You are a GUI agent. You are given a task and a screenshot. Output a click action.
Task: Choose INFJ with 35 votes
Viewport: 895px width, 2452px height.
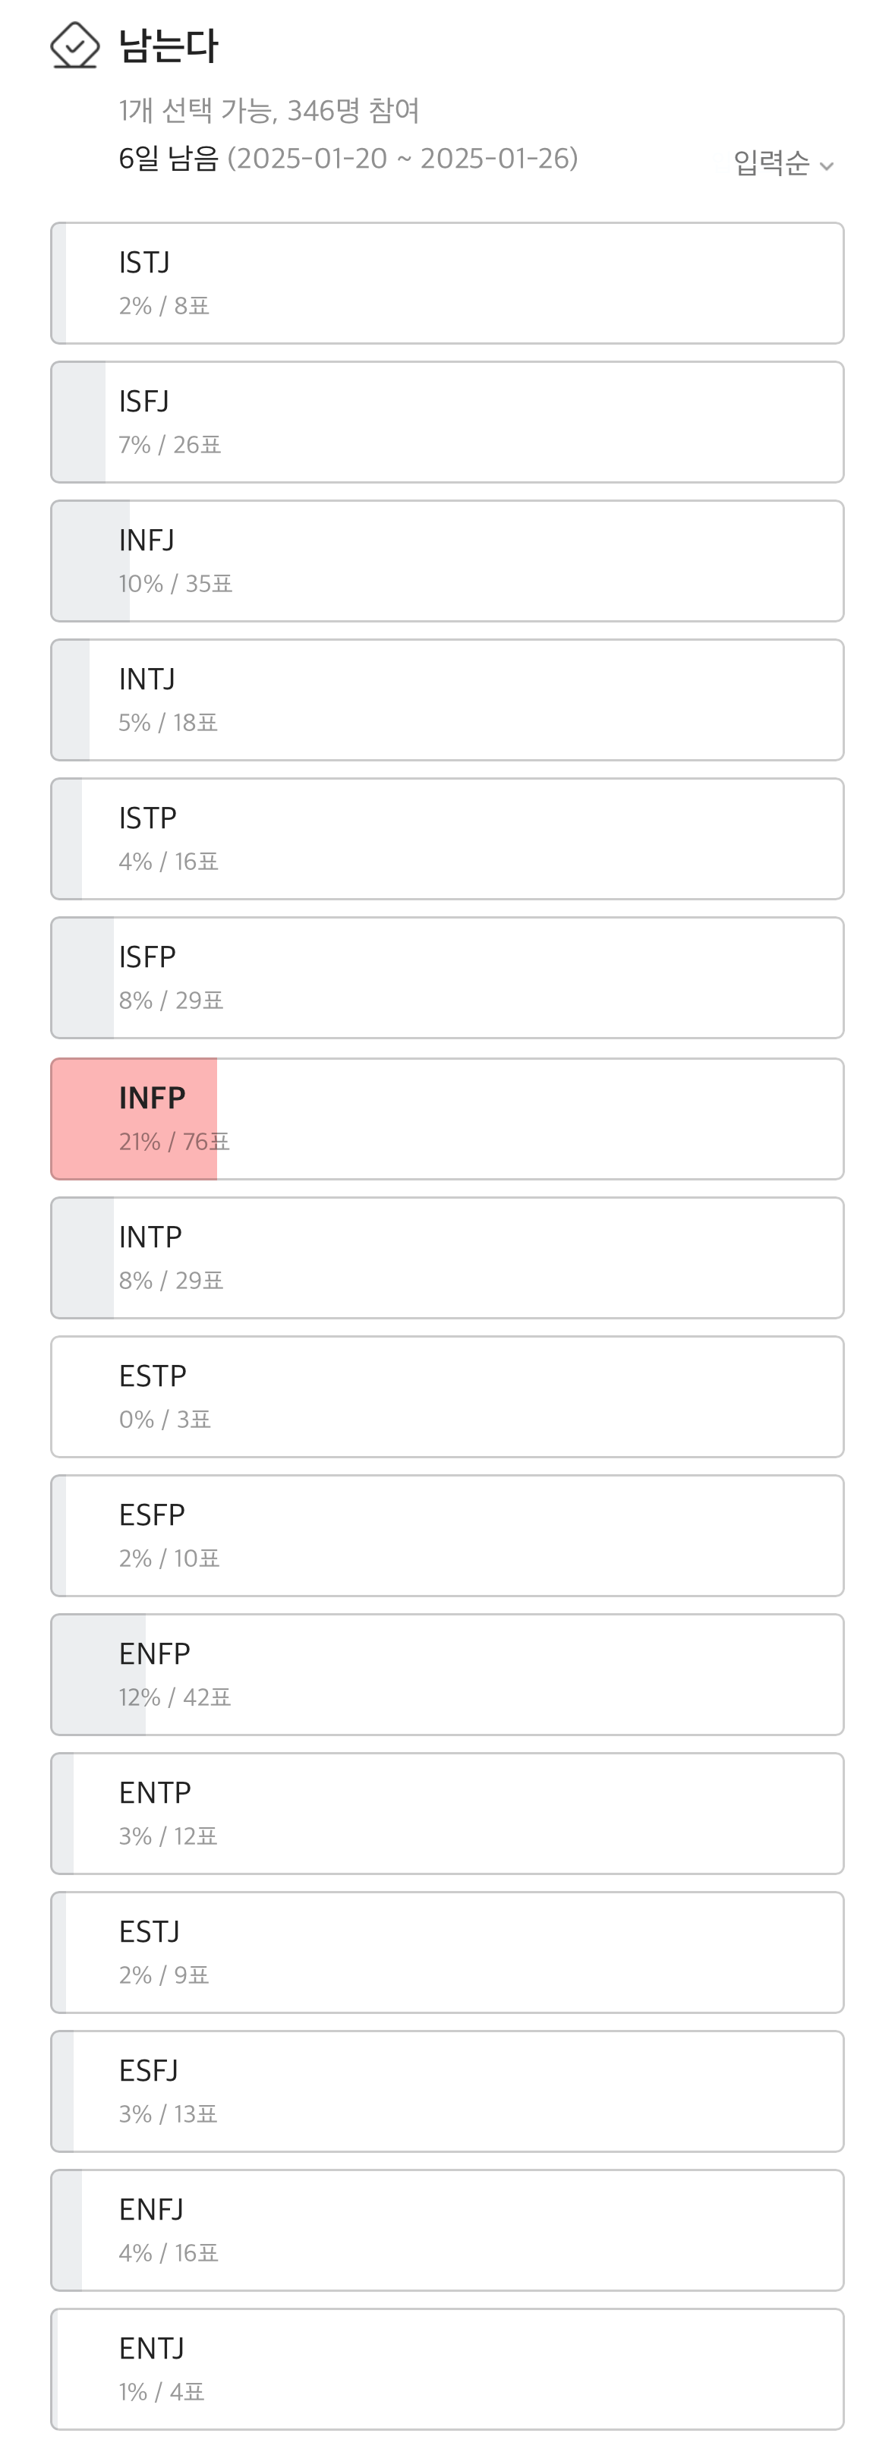pyautogui.click(x=448, y=561)
